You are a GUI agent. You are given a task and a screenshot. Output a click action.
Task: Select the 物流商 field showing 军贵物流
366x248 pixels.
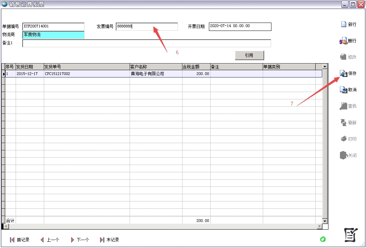click(53, 35)
